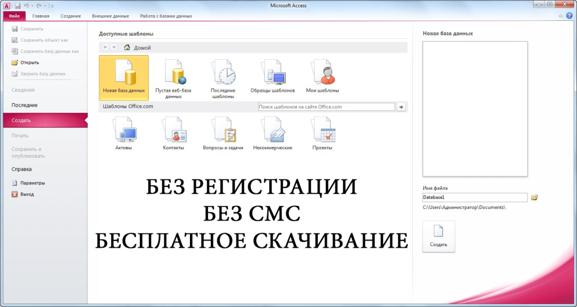Click the Домой breadcrumb link
577x307 pixels.
(x=143, y=48)
